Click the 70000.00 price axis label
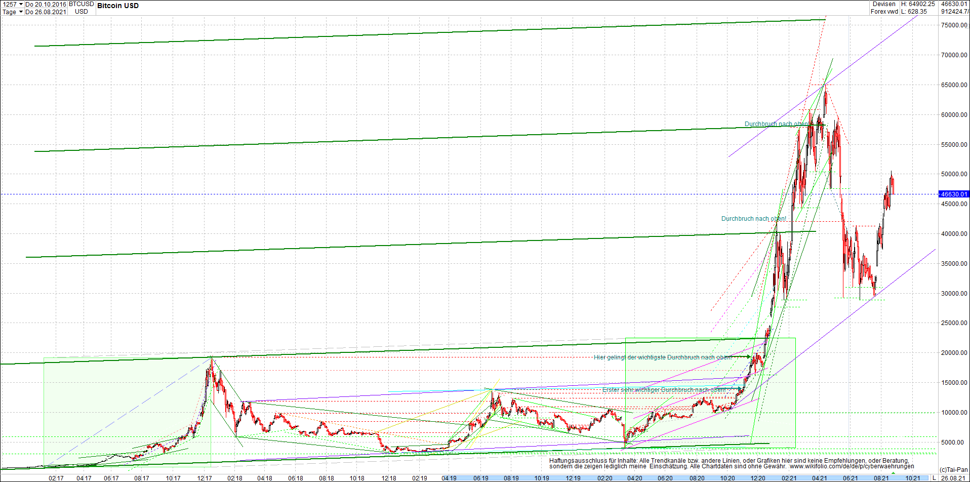970x482 pixels. 954,55
